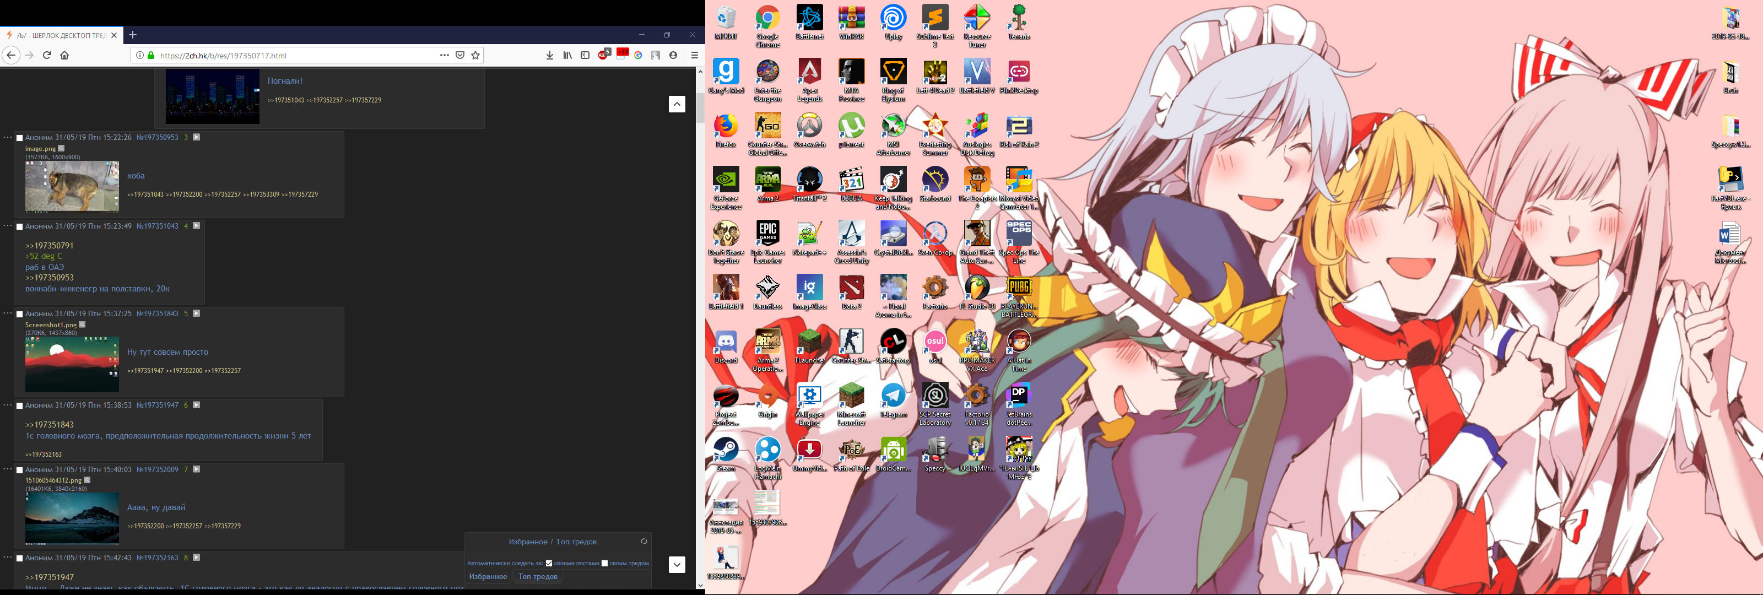This screenshot has height=595, width=1763.
Task: Launch the osu! desktop icon
Action: [935, 347]
